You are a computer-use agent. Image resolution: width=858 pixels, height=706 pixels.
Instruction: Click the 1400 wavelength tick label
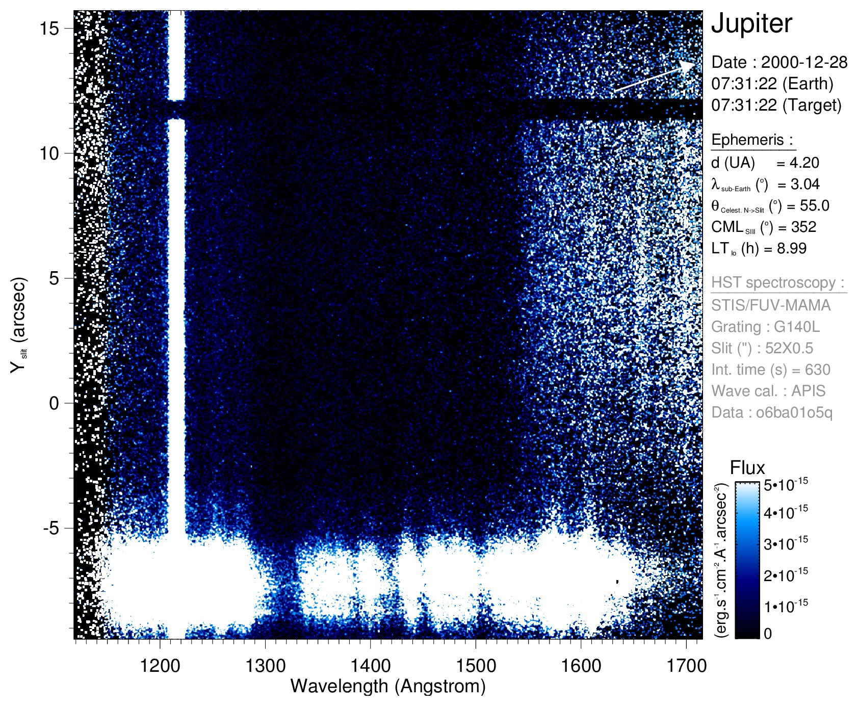(370, 665)
